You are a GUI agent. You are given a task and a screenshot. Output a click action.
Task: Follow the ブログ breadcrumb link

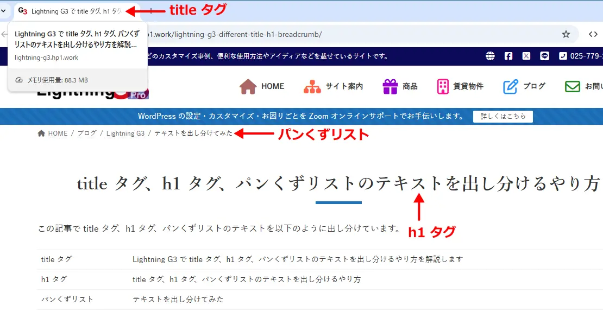click(87, 133)
